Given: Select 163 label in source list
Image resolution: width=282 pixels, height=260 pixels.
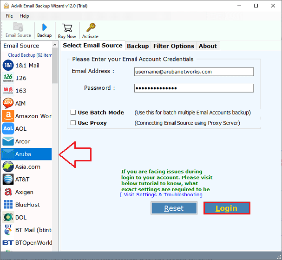Looking at the screenshot, I should pyautogui.click(x=21, y=91).
